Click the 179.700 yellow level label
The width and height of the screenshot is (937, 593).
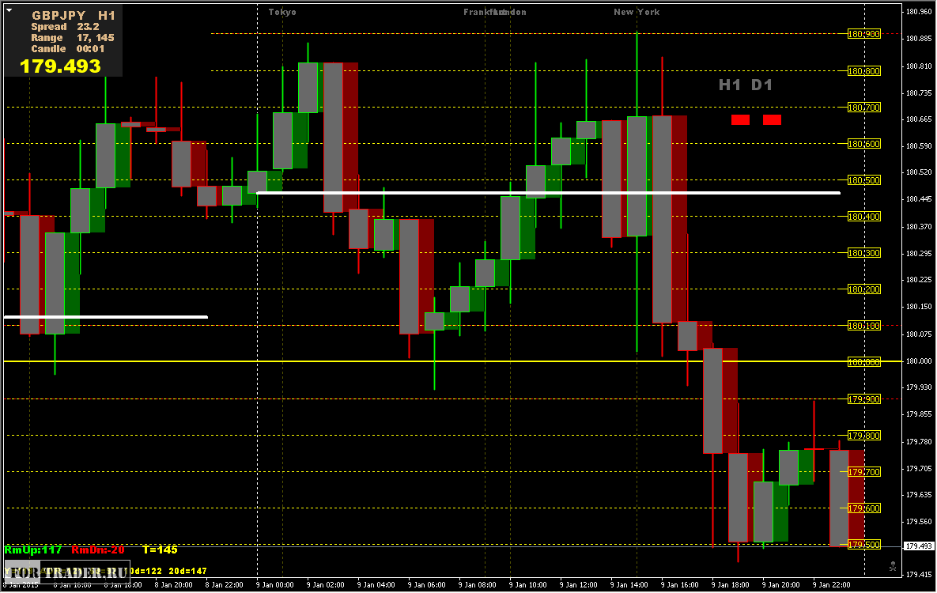click(x=864, y=472)
